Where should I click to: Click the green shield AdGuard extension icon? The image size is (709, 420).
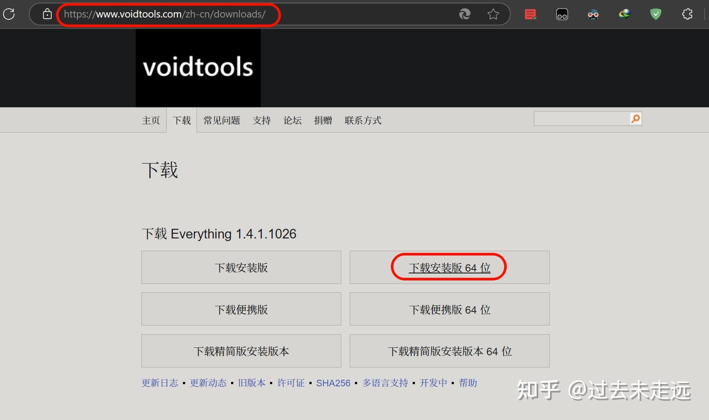[655, 14]
